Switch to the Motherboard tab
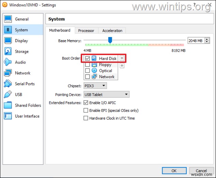 pos(60,30)
